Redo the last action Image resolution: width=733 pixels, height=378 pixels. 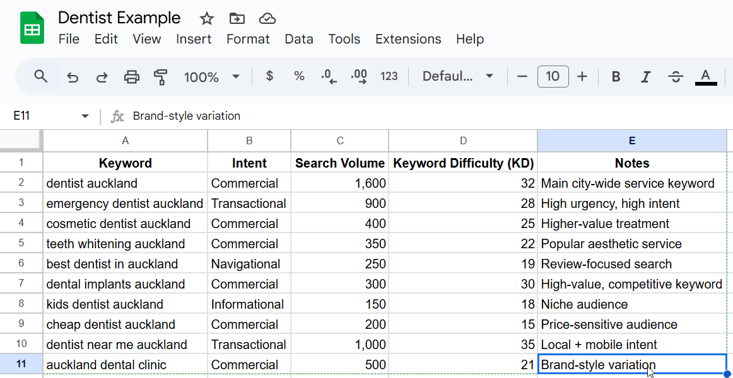click(x=102, y=76)
